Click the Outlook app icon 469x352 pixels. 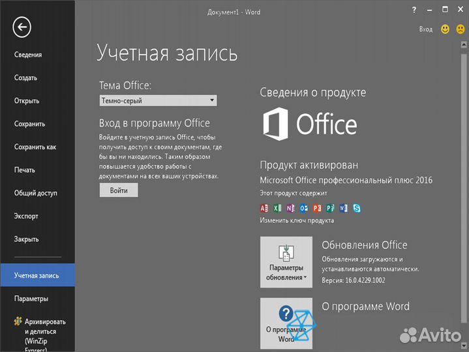pyautogui.click(x=303, y=208)
